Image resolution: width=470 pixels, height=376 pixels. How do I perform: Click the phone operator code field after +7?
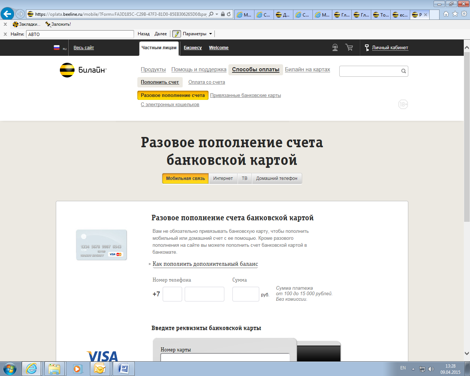(172, 294)
